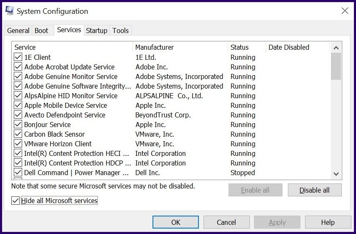Toggle Intel Content Protection HDCP checkbox
Viewport: 356px width, 234px height.
(x=18, y=163)
